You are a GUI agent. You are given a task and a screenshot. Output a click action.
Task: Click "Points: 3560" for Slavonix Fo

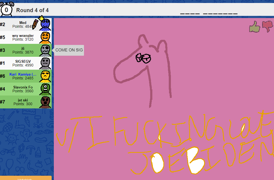(x=23, y=91)
